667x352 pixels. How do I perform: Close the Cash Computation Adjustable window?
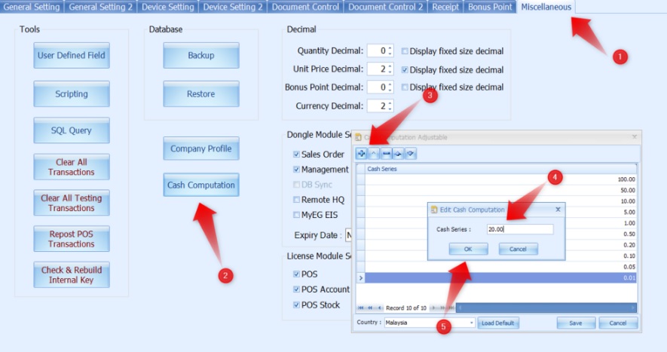635,137
